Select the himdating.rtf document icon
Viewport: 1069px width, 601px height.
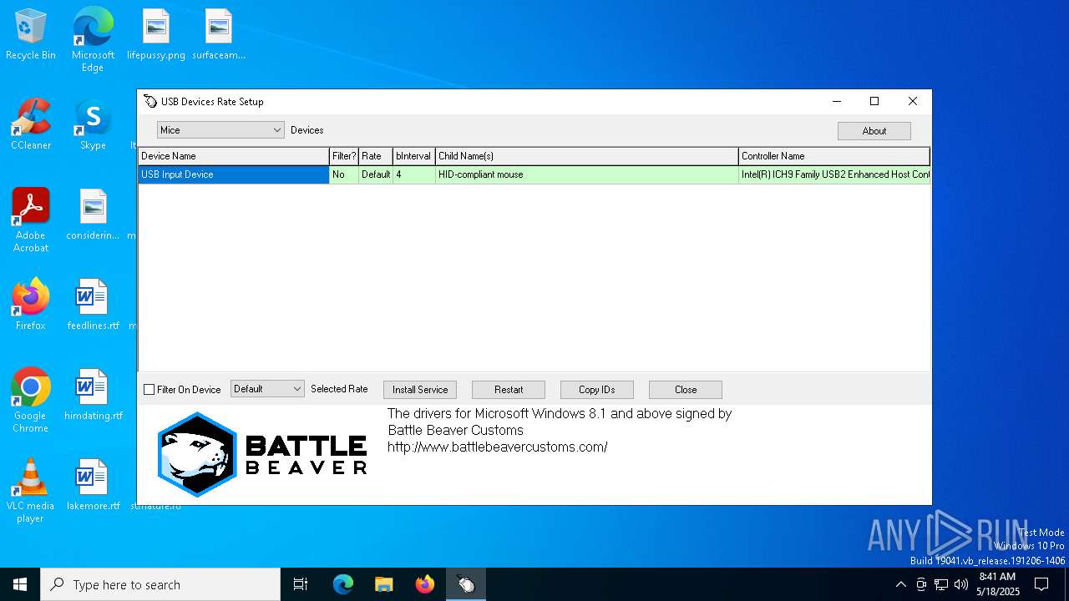click(93, 395)
